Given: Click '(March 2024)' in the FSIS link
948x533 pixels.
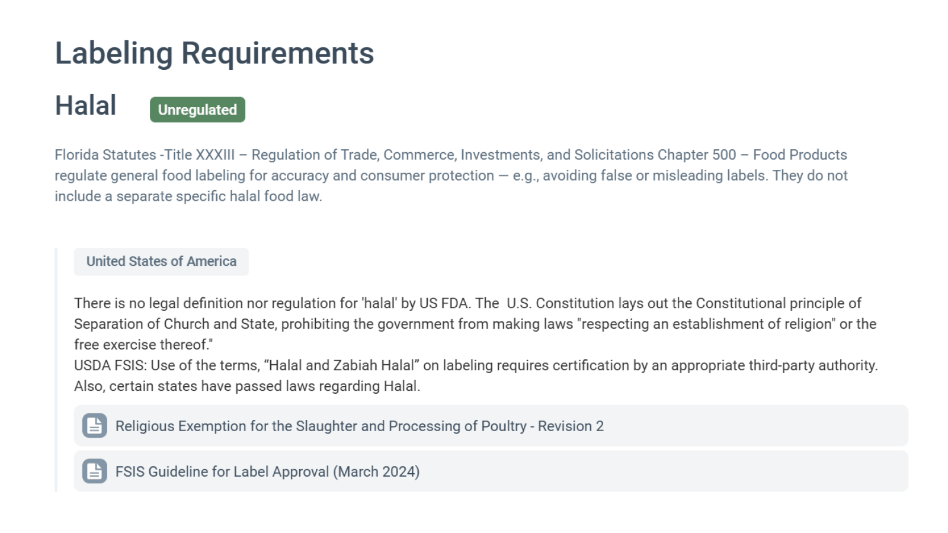Looking at the screenshot, I should [376, 472].
